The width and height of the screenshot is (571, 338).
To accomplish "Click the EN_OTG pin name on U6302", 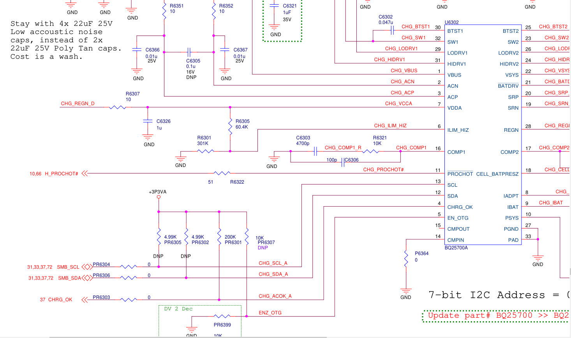I will tap(458, 218).
